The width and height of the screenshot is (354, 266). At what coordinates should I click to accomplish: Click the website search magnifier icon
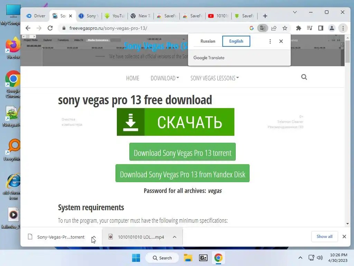[x=304, y=77]
